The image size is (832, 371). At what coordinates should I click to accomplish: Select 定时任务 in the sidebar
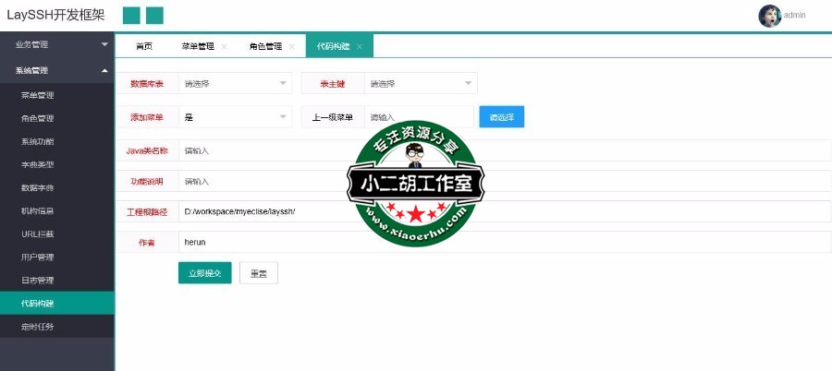coord(38,327)
